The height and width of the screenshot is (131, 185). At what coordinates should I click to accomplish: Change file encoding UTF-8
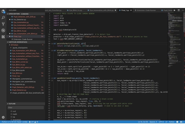click(x=161, y=122)
